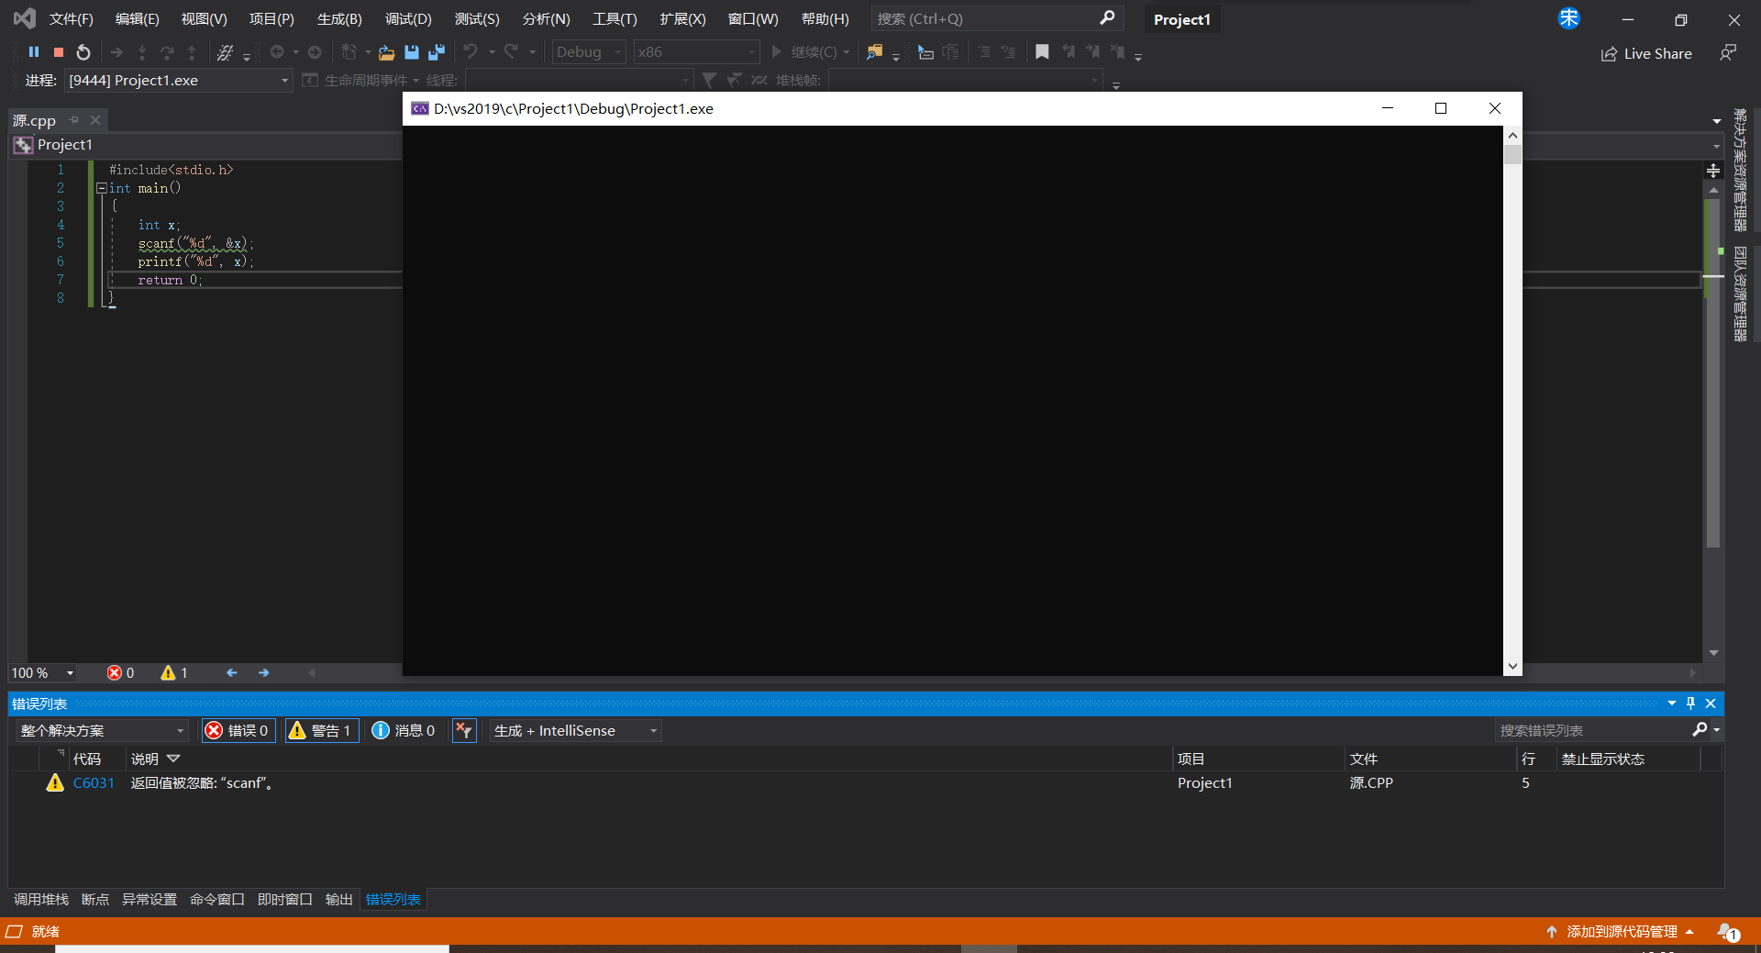Switch to the 输出 tab
1761x953 pixels.
338,899
